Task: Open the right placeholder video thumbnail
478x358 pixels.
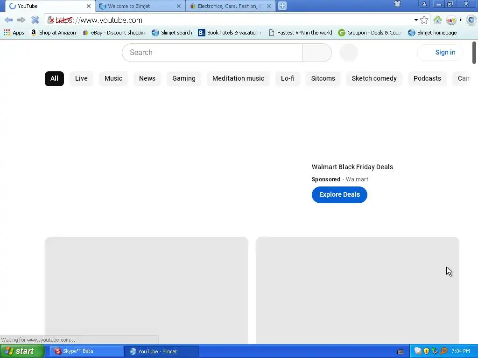Action: pyautogui.click(x=357, y=290)
